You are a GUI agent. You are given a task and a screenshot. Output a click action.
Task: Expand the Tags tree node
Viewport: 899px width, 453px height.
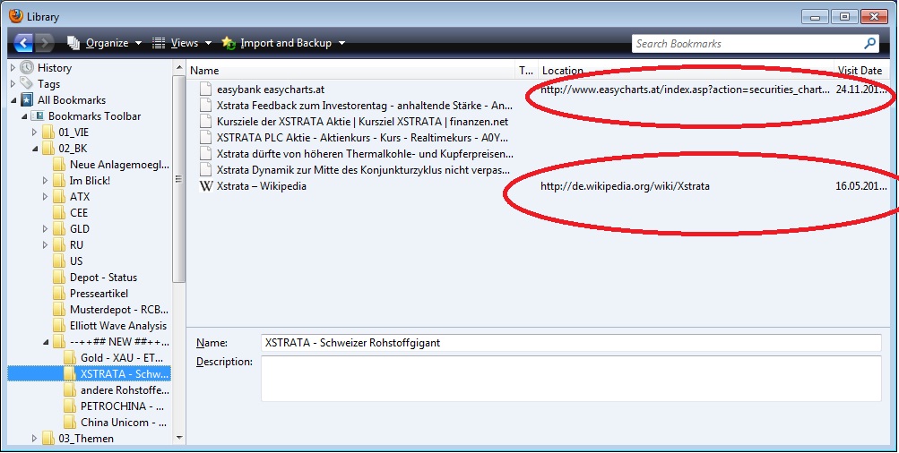click(x=13, y=83)
